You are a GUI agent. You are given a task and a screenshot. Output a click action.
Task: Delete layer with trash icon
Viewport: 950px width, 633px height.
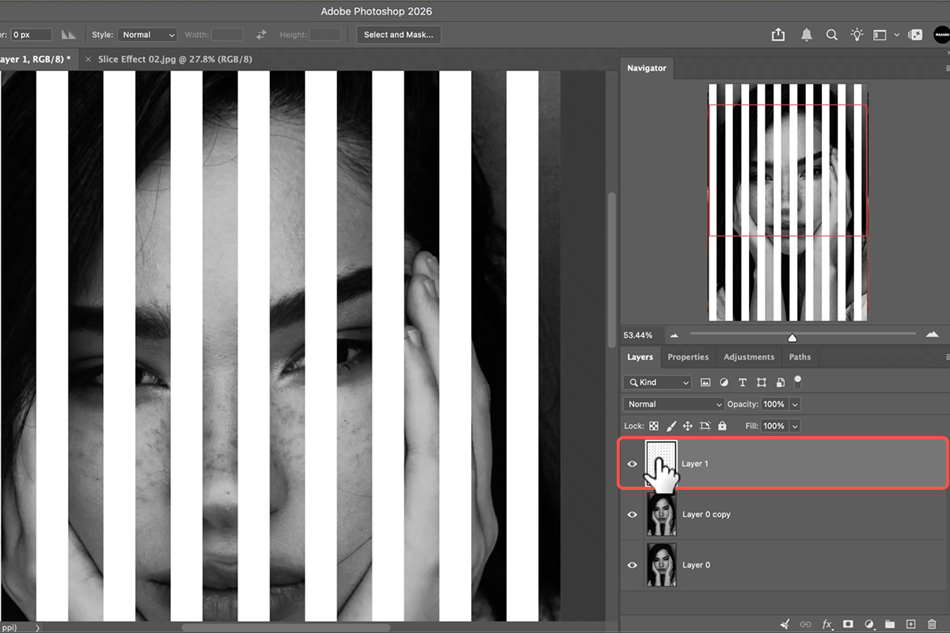click(x=932, y=624)
